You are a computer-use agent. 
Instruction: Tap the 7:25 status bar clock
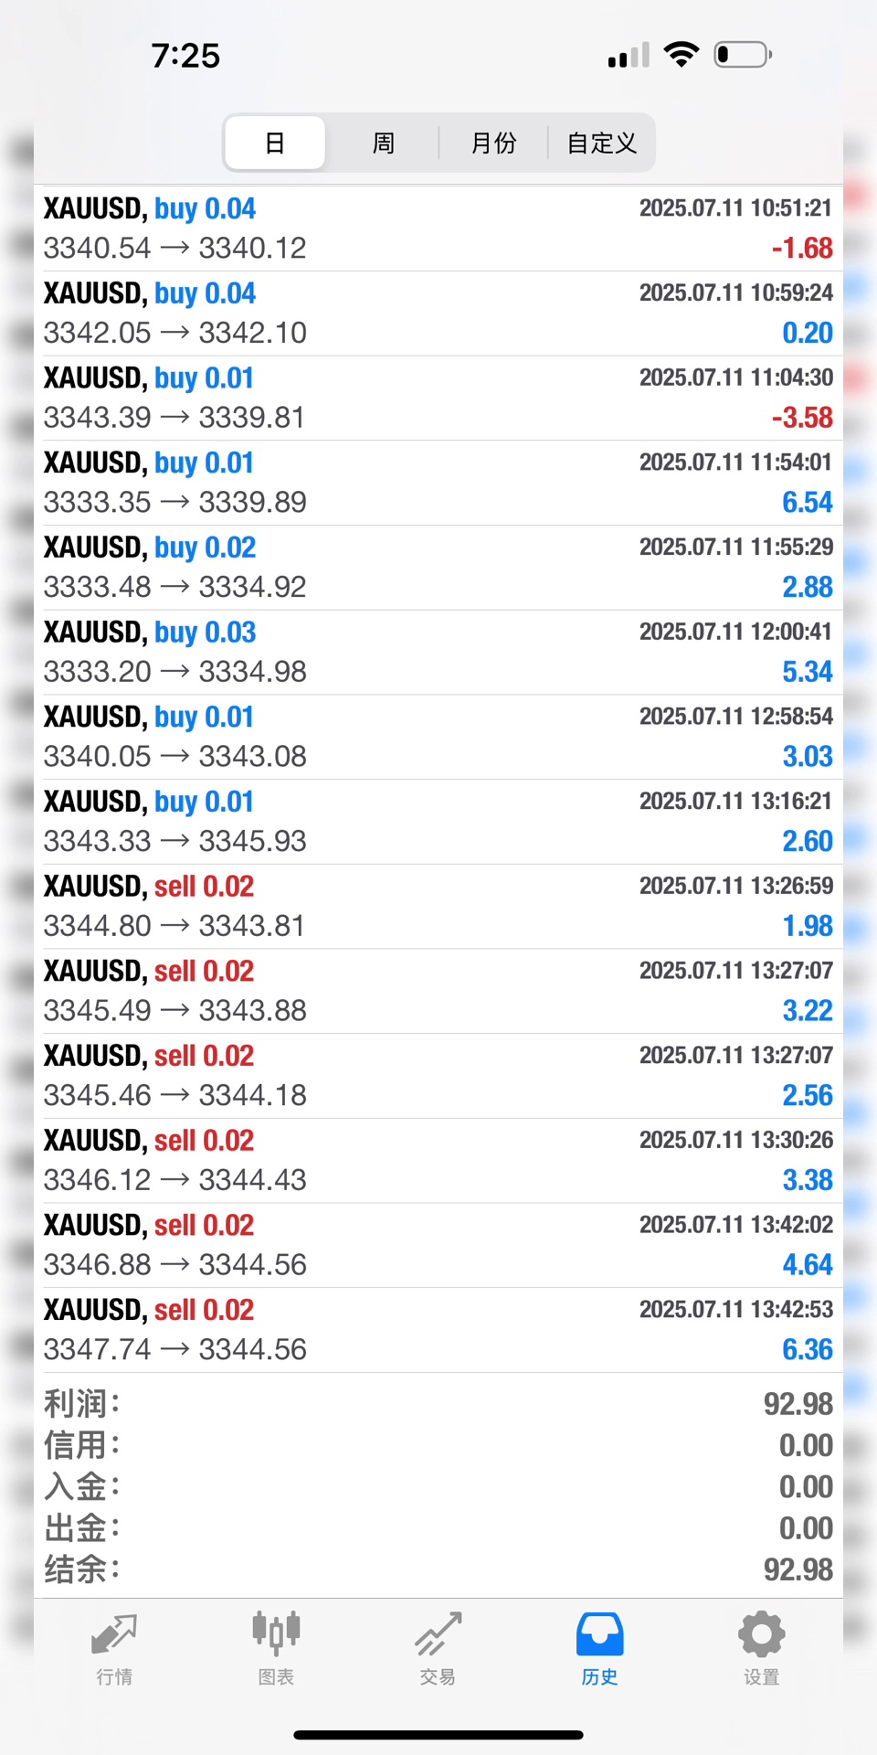click(x=185, y=56)
